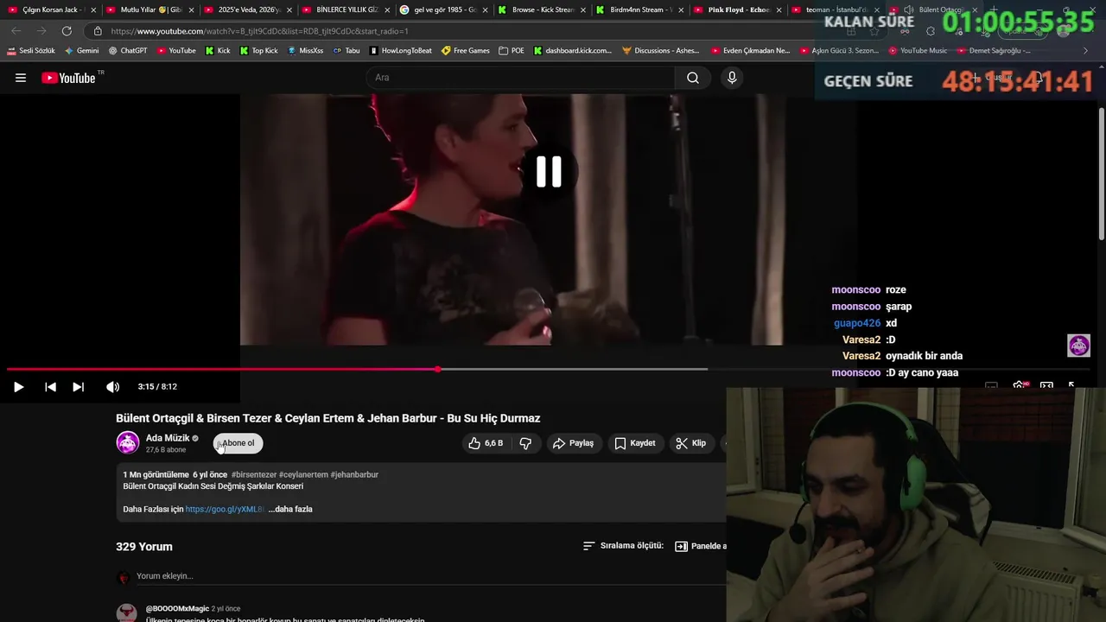This screenshot has height=622, width=1106.
Task: Play the video with the play button
Action: tap(18, 387)
